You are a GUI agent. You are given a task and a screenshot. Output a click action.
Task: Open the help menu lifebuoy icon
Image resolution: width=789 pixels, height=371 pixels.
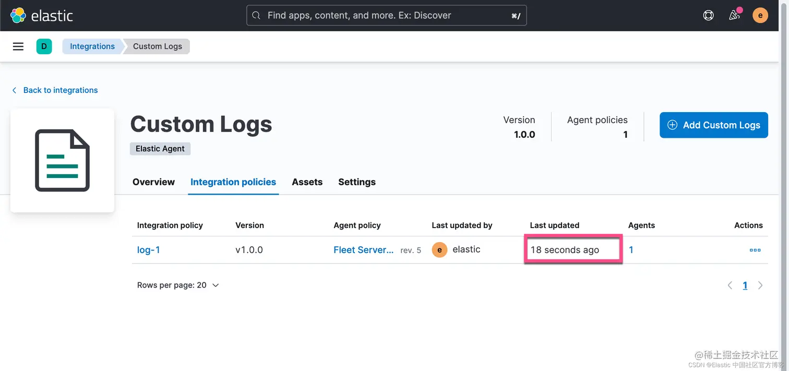point(708,15)
